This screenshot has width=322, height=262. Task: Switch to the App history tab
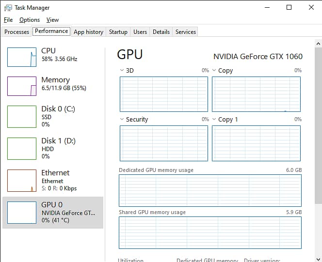(89, 32)
